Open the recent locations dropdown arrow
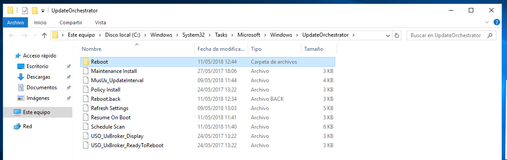The height and width of the screenshot is (160, 507). [x=35, y=35]
